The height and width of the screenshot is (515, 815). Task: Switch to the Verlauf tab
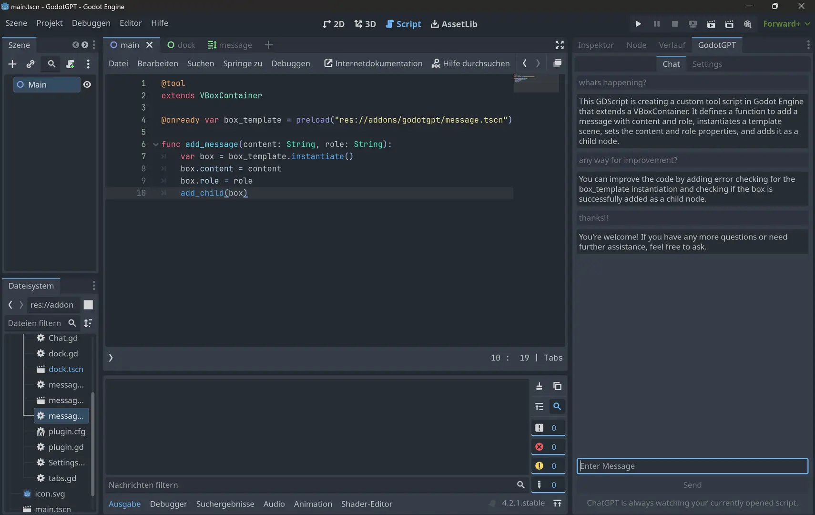pos(672,45)
